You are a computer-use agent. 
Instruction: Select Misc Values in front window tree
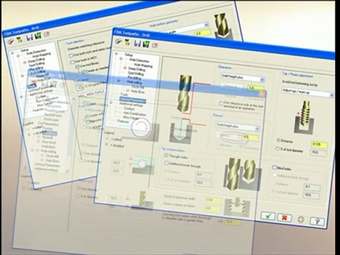coord(131,117)
